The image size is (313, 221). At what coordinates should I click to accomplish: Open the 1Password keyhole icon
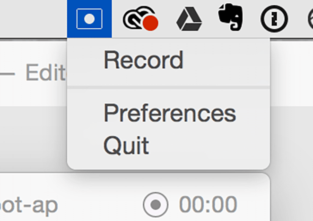point(274,19)
